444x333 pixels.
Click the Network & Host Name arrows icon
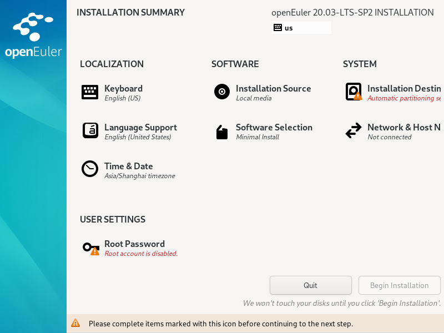click(354, 130)
